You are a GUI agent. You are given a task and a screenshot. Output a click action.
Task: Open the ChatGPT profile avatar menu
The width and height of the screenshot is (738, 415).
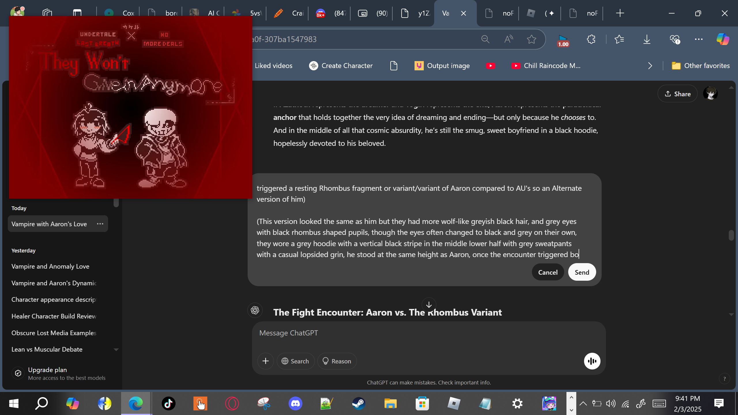710,94
